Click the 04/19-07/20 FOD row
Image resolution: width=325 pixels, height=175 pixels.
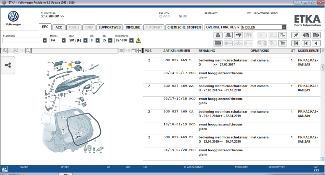click(232, 152)
